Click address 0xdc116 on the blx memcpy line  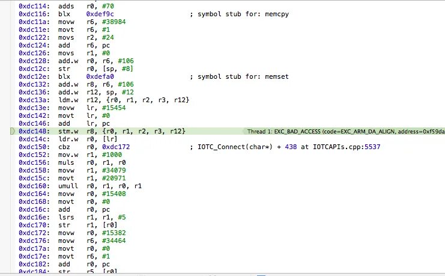(x=34, y=14)
